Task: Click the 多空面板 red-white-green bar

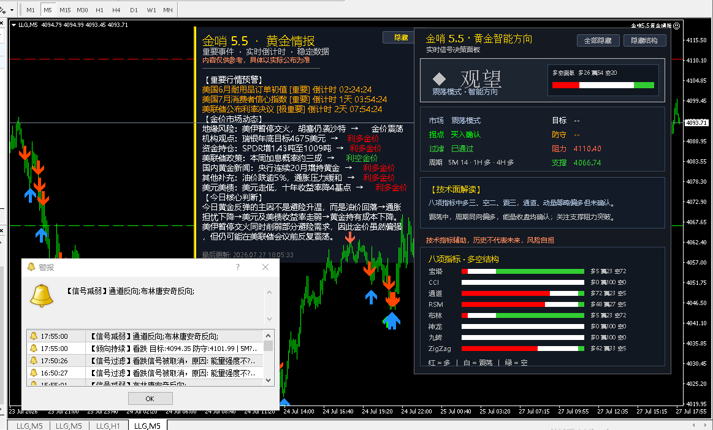Action: (x=603, y=85)
